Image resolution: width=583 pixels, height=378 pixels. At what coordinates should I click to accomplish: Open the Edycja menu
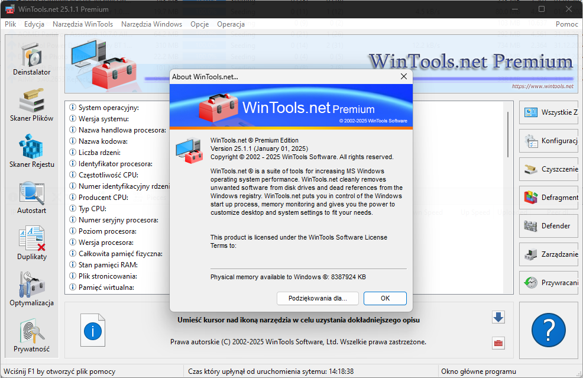pos(34,24)
